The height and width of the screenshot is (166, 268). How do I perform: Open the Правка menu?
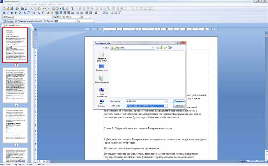pos(10,5)
